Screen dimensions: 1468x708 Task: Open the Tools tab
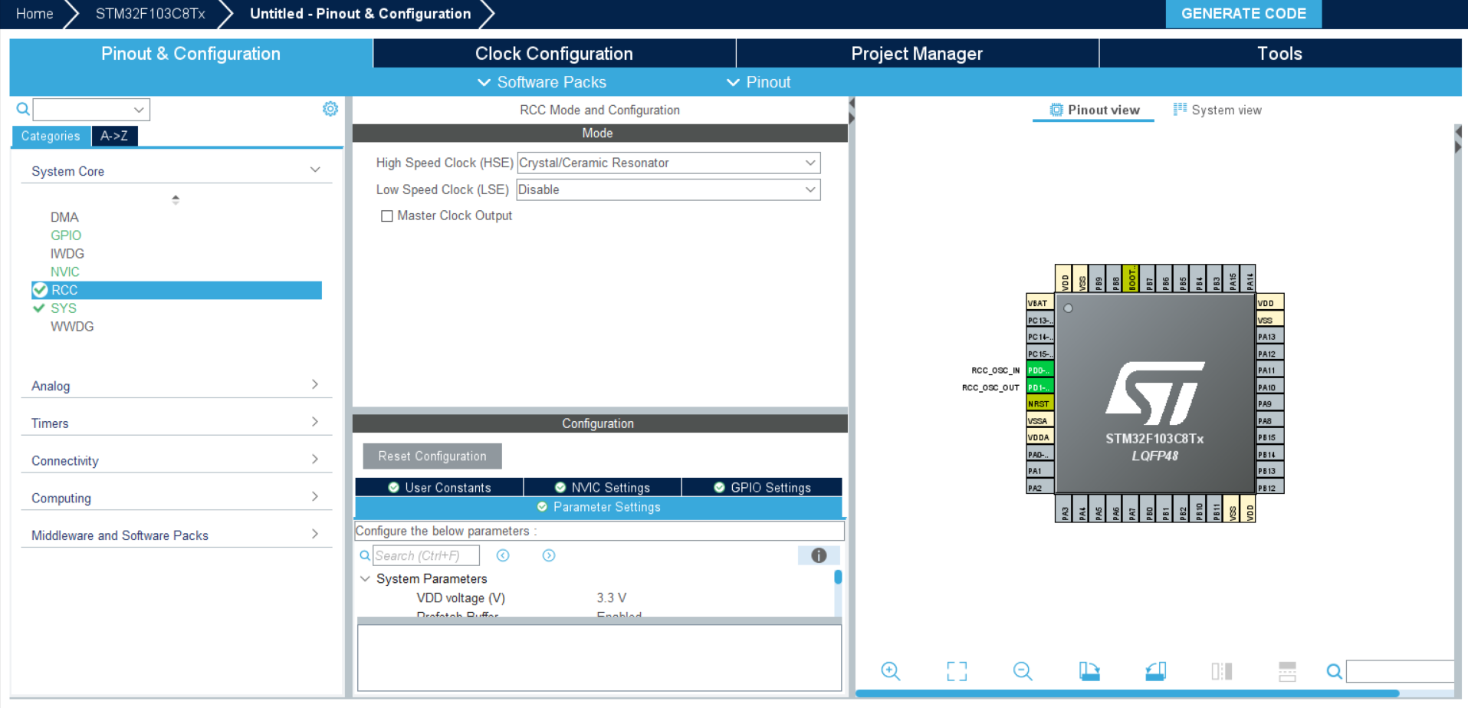coord(1280,54)
